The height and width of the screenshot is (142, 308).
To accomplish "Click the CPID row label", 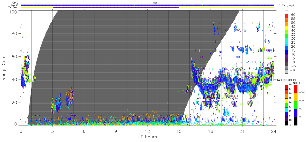I will (x=15, y=3).
